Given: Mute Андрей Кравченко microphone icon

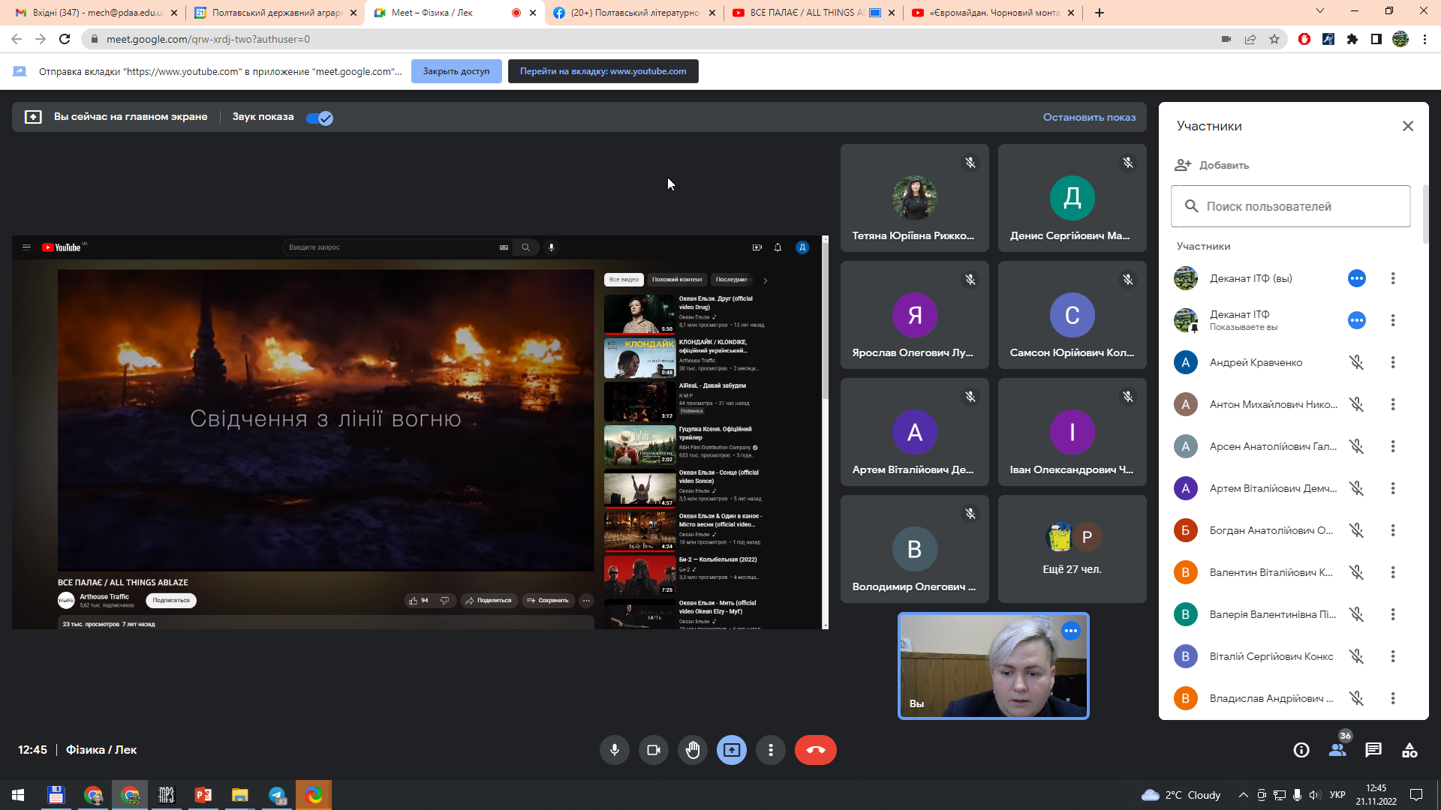Looking at the screenshot, I should tap(1357, 362).
